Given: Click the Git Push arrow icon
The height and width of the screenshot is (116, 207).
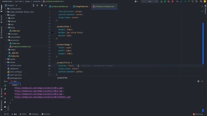Looking at the screenshot, I should point(189,1).
